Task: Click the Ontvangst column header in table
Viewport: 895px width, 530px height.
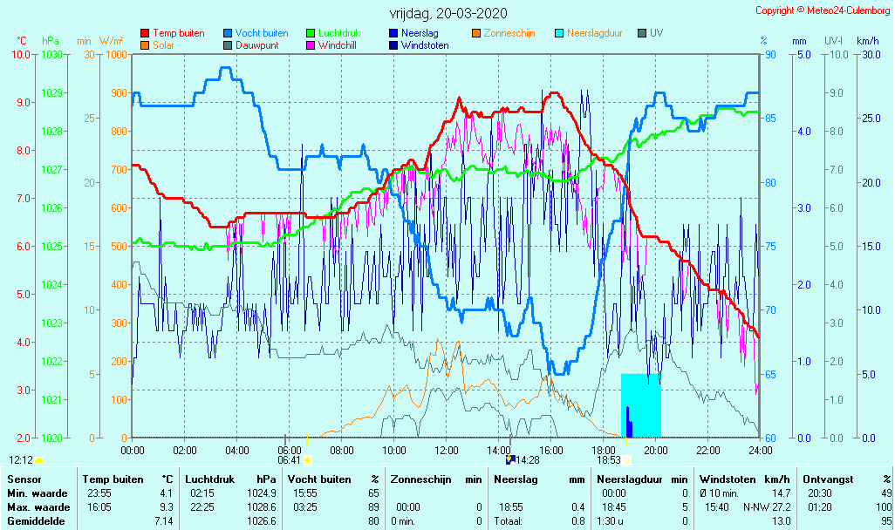Action: pos(828,479)
